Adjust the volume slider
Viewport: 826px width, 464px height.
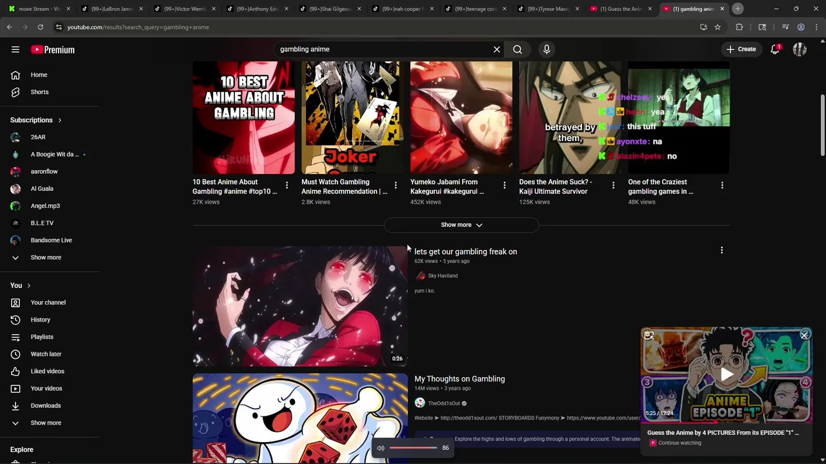[x=413, y=448]
